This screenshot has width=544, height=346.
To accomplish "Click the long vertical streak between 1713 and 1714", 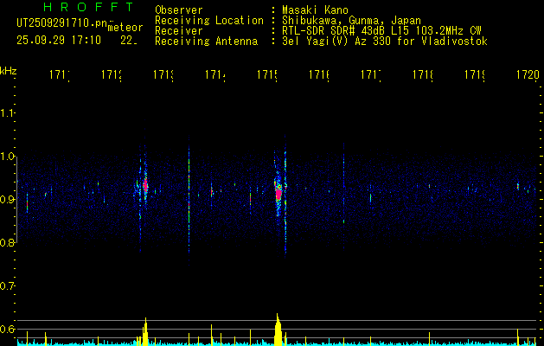I will (x=189, y=200).
